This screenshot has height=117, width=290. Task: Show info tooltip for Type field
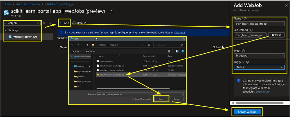click(x=244, y=51)
